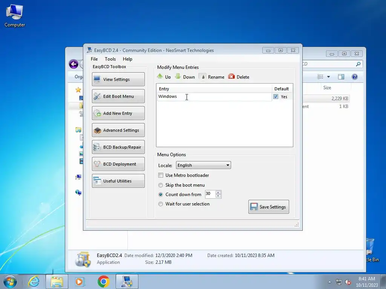Select the 1 KB file row

(326, 106)
